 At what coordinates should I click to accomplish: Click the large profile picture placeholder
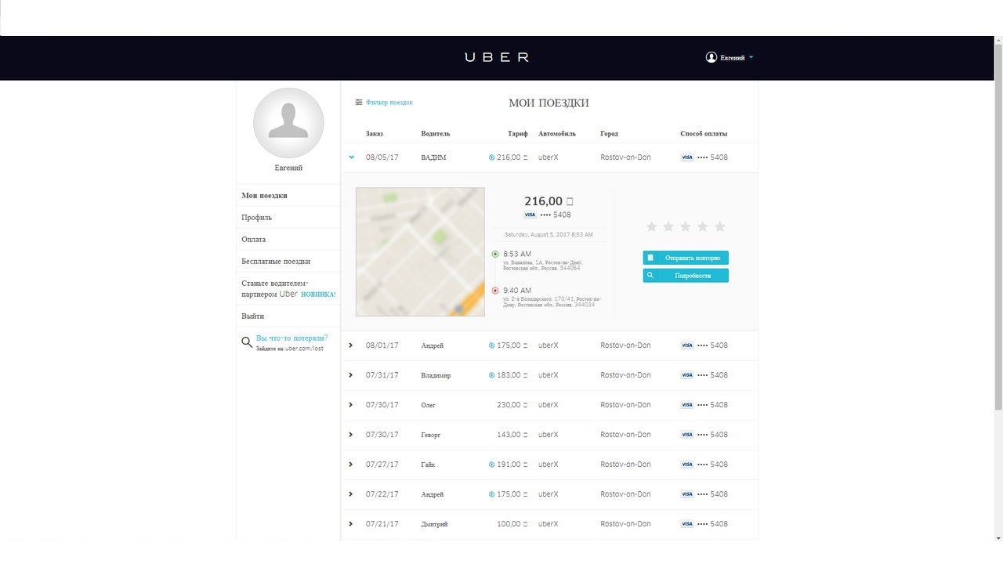coord(288,123)
